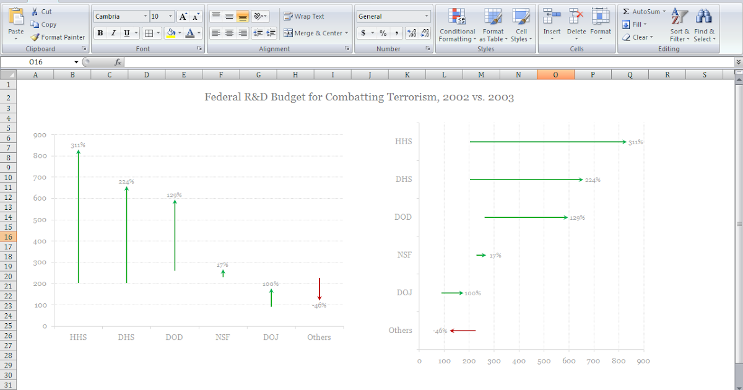
Task: Click the Clear command in Editing group
Action: click(x=639, y=37)
